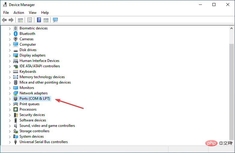Click the Human Interface Devices icon
The height and width of the screenshot is (153, 235).
coord(16,61)
